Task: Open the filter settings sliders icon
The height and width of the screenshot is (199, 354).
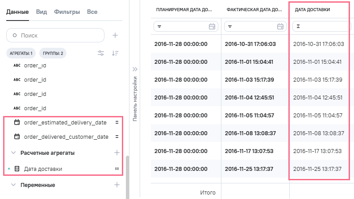Action: [x=101, y=54]
